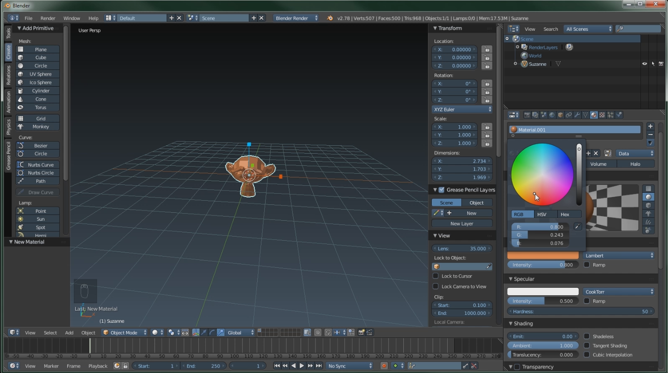Enable Lock Camera to View checkbox
668x373 pixels.
(x=436, y=286)
